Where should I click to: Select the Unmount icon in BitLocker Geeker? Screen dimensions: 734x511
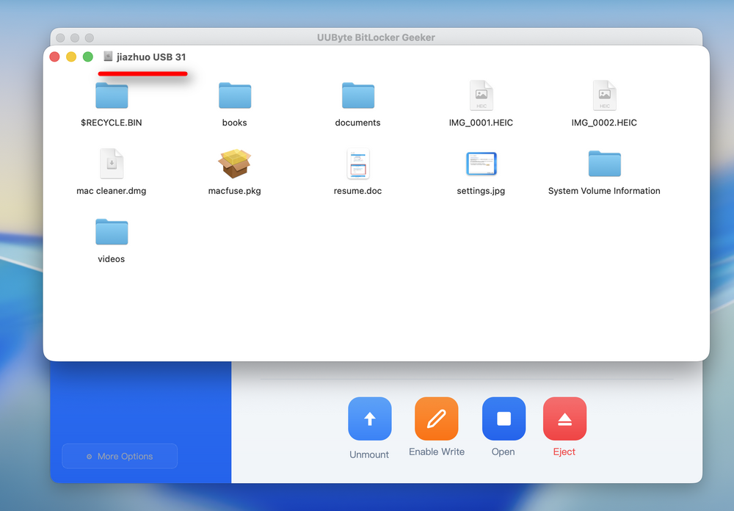coord(369,418)
